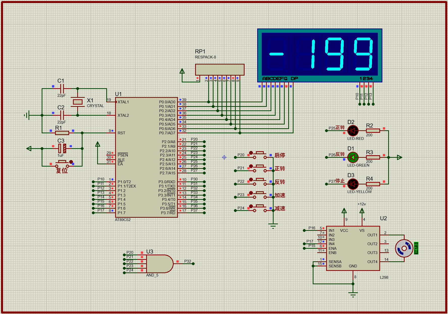Select the AT89C52 microcontroller body
The height and width of the screenshot is (314, 448).
146,157
